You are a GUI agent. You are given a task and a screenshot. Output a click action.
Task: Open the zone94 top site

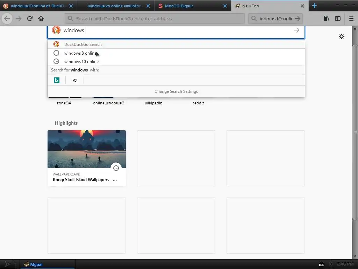pyautogui.click(x=64, y=103)
